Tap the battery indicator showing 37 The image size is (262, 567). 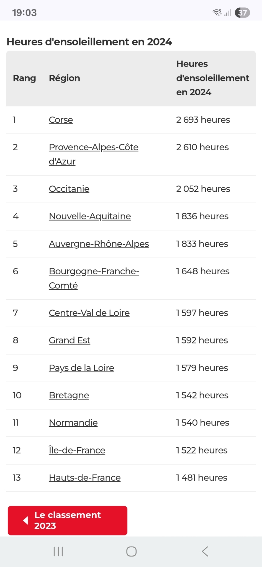[242, 13]
